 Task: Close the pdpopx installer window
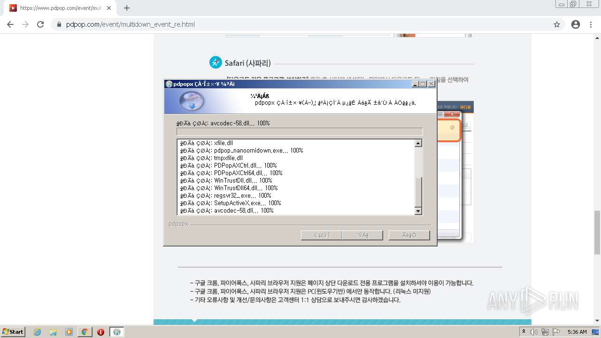pyautogui.click(x=431, y=84)
